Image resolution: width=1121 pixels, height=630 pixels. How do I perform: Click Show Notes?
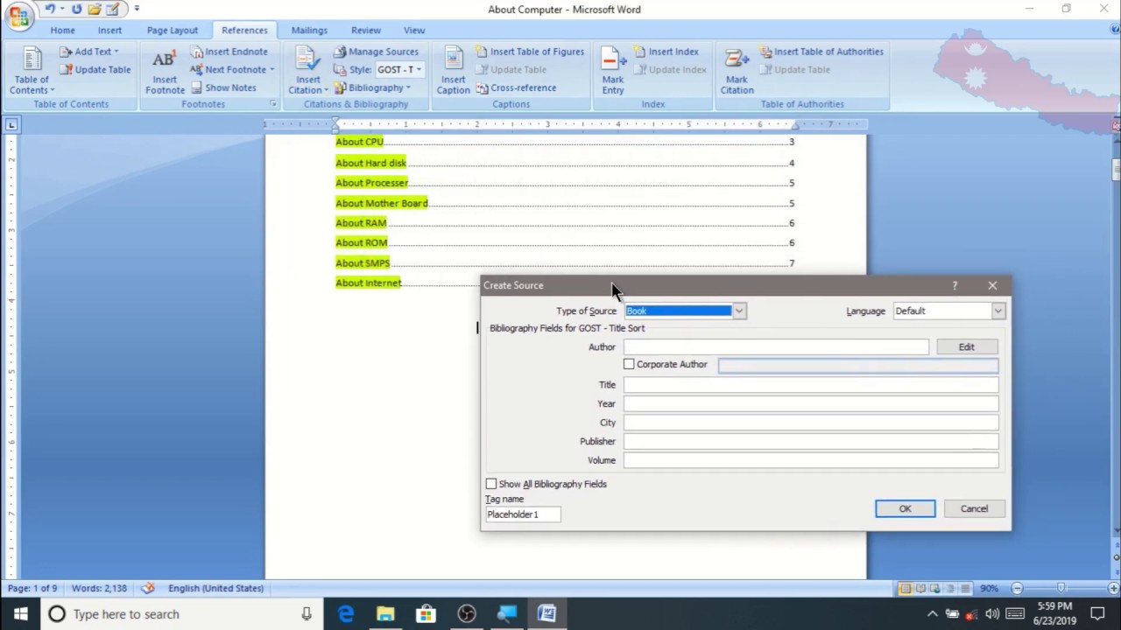tap(223, 87)
